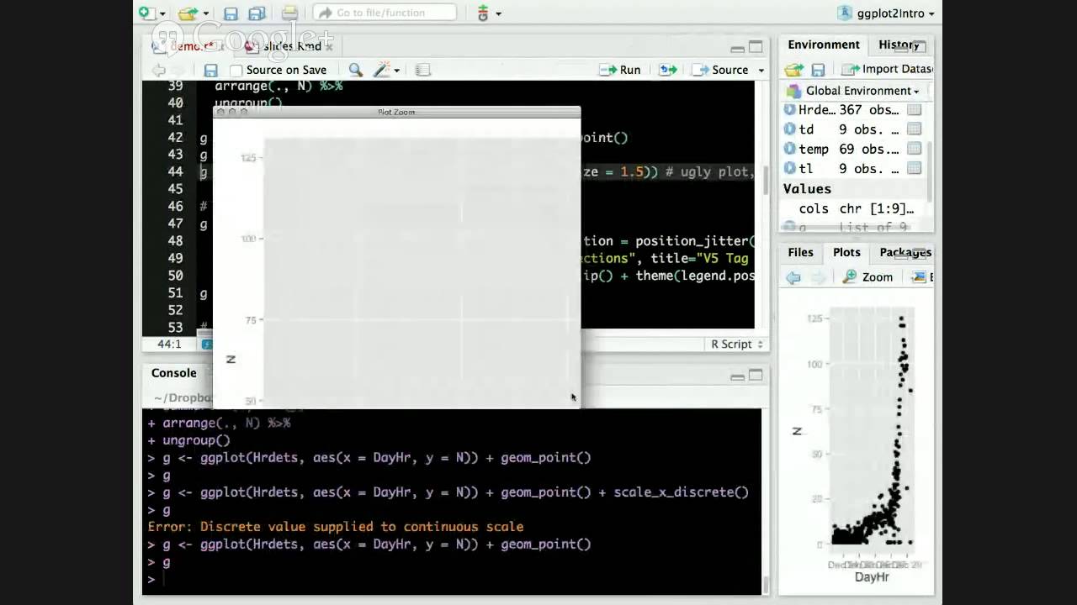Expand the temp data object
This screenshot has width=1077, height=605.
coord(789,149)
